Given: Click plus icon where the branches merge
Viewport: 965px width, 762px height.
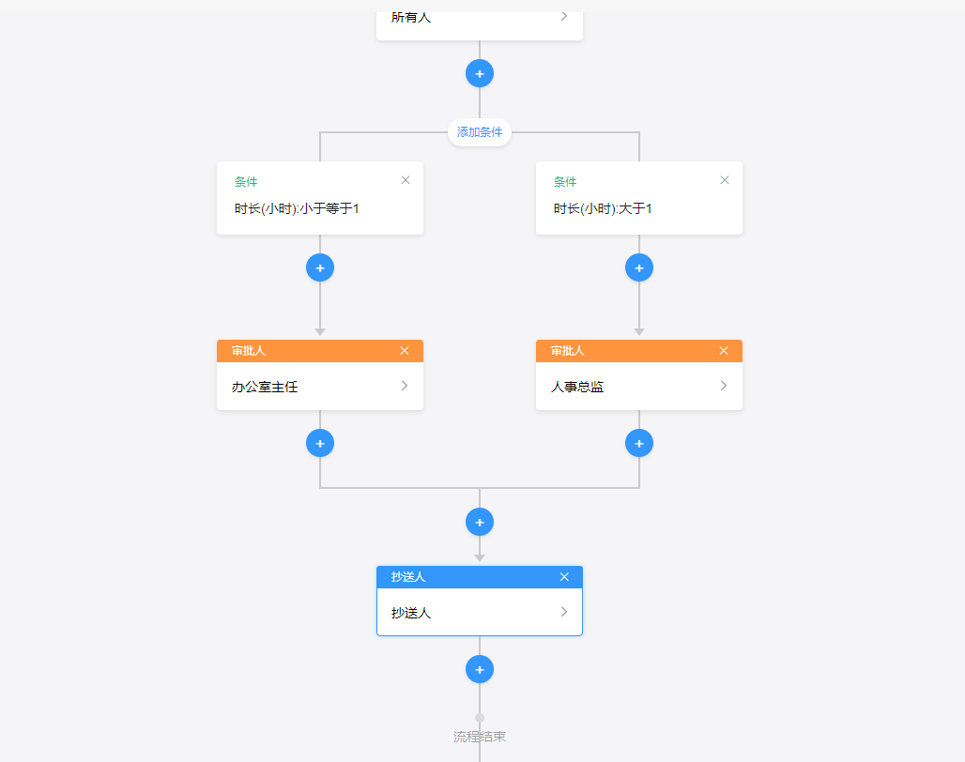Looking at the screenshot, I should pyautogui.click(x=480, y=522).
